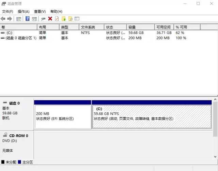Open the 文件(F) menu
218x171 pixels.
(7, 12)
